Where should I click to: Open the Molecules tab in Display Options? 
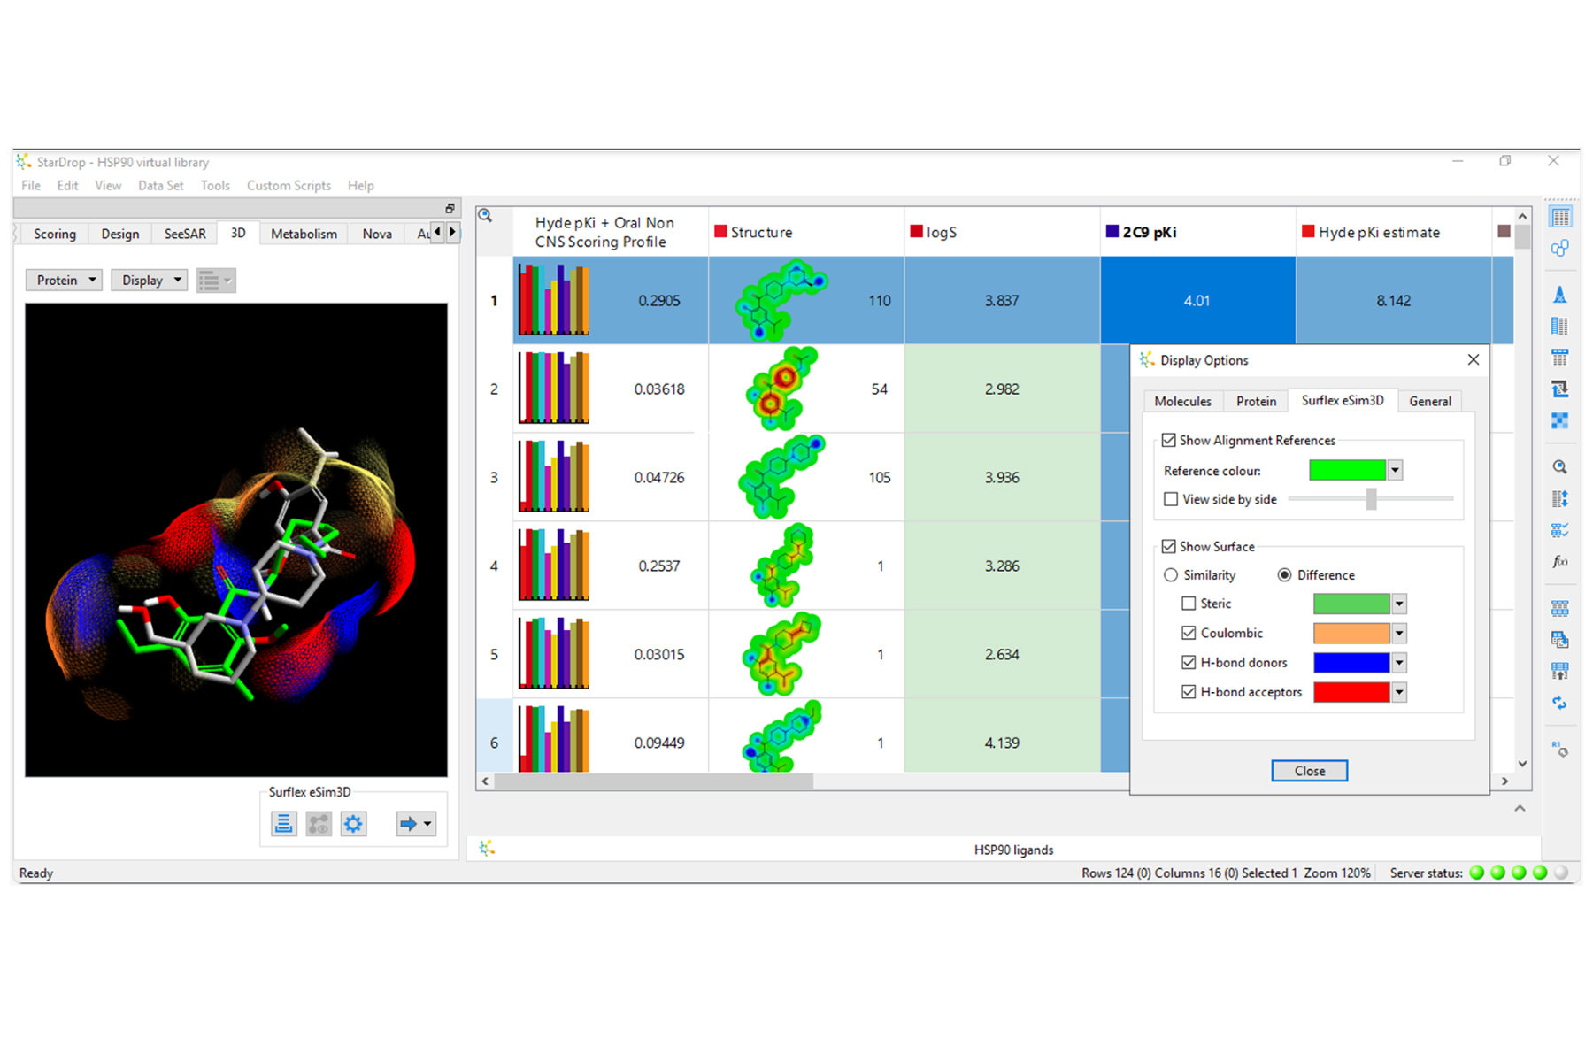pos(1182,401)
